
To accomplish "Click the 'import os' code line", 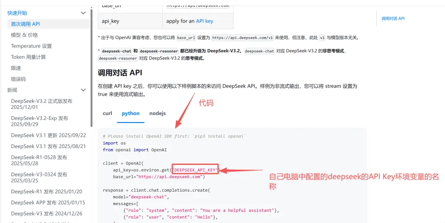I will (x=114, y=143).
